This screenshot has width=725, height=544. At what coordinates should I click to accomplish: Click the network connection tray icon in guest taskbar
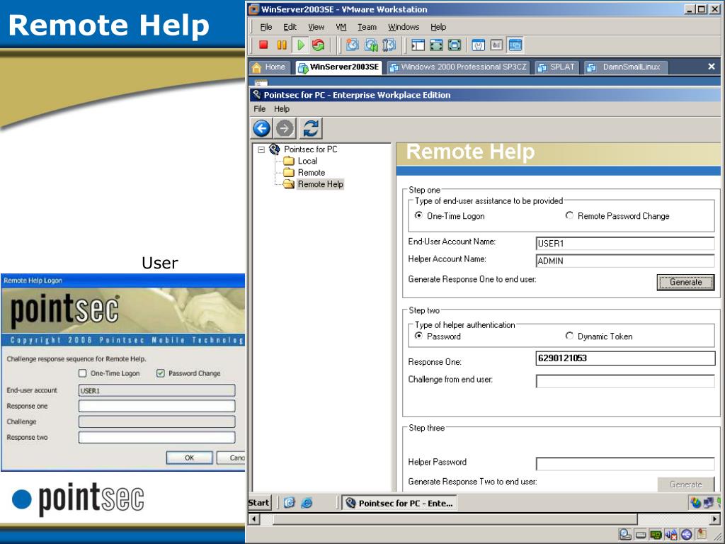(709, 502)
